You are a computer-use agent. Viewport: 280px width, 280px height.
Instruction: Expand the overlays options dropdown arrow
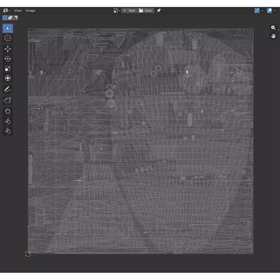tap(275, 11)
